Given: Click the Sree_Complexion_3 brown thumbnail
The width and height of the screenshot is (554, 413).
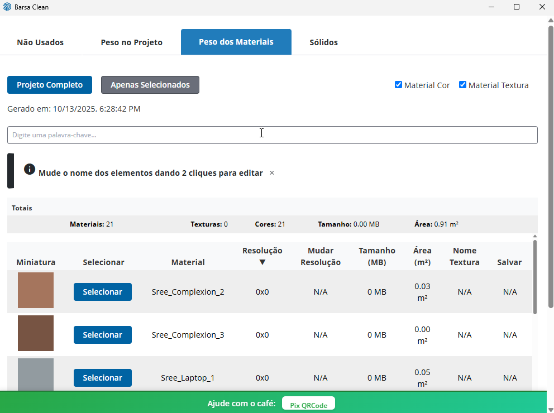Looking at the screenshot, I should coord(36,333).
